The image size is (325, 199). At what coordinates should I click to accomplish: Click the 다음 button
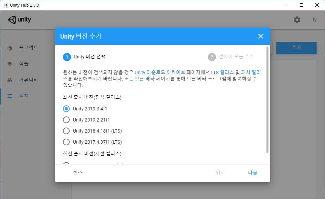[x=253, y=172]
